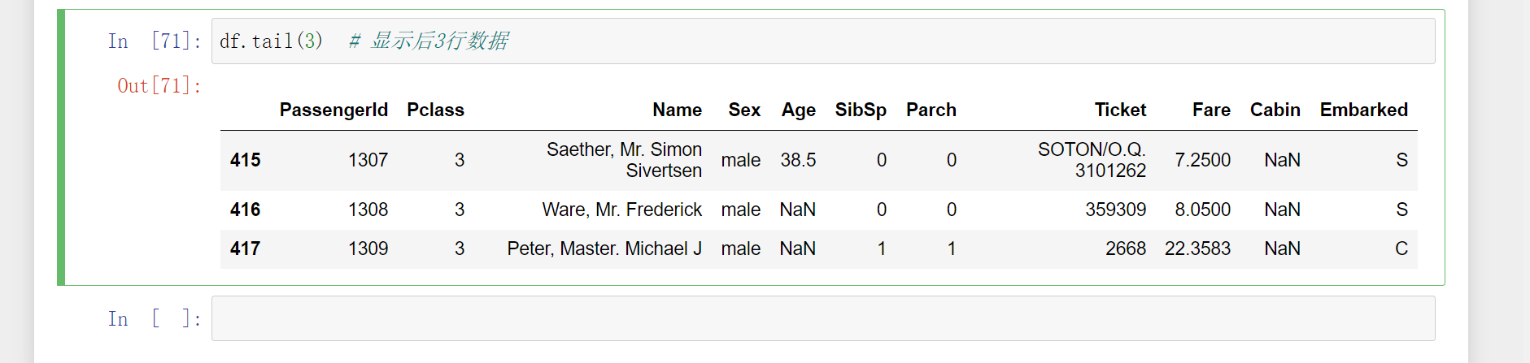Select the SibSp column header
The image size is (1530, 363).
pos(861,110)
